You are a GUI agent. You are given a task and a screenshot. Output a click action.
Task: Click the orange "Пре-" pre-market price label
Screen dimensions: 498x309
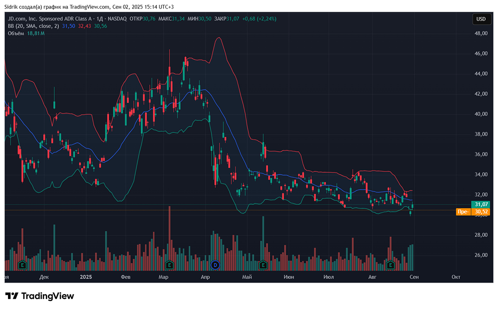[463, 212]
